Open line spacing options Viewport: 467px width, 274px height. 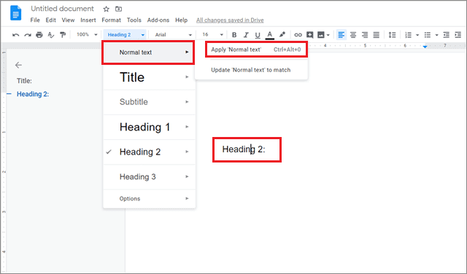click(x=393, y=35)
